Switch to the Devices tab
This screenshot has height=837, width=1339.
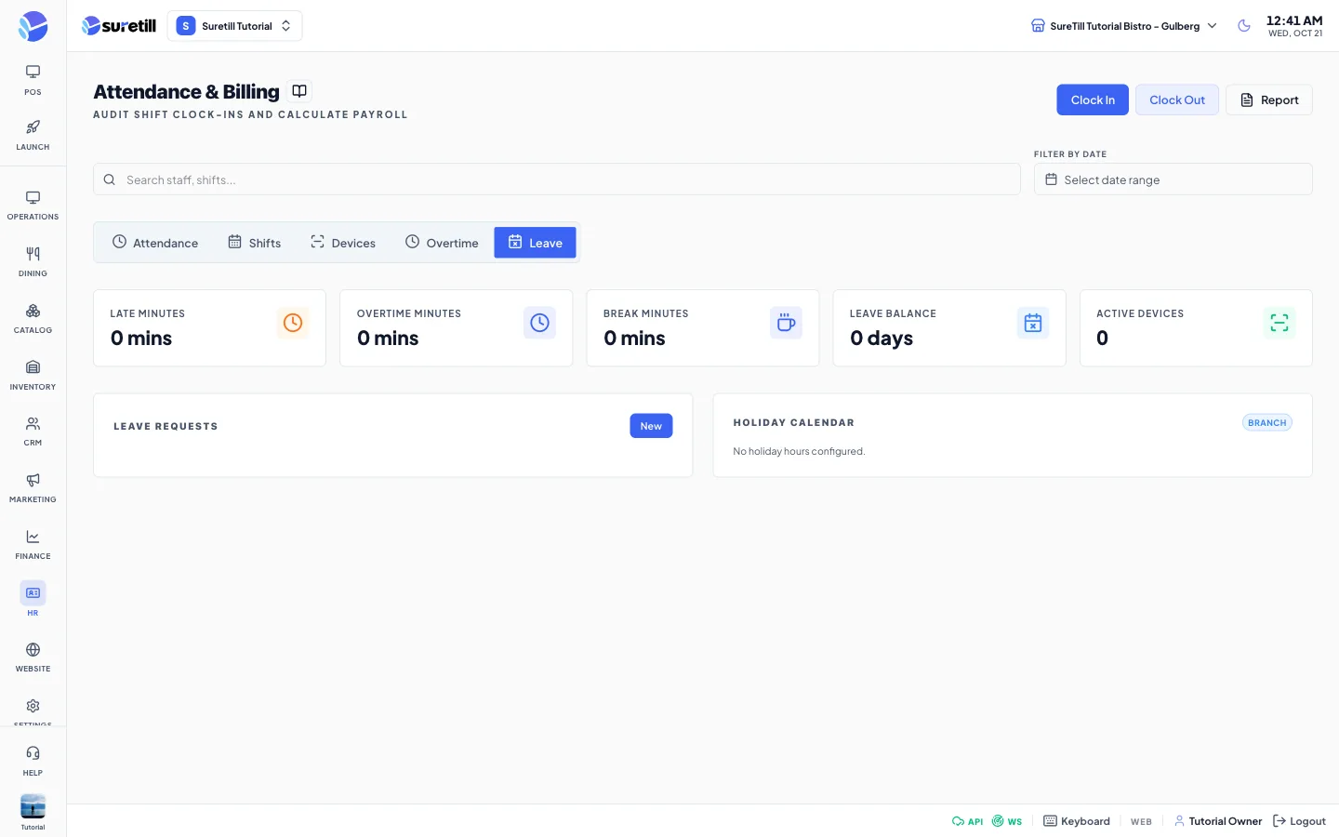[343, 243]
